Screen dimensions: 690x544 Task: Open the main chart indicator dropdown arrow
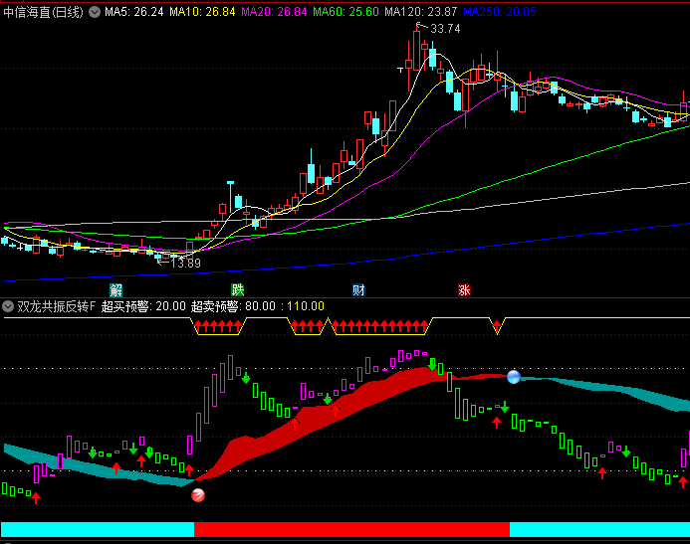95,12
